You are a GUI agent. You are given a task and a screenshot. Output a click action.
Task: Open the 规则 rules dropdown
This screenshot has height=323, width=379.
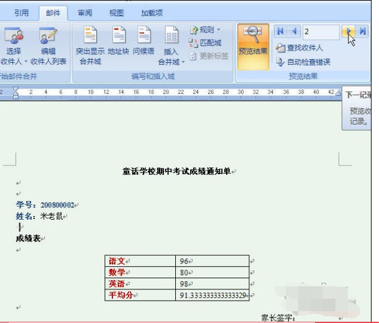[205, 30]
